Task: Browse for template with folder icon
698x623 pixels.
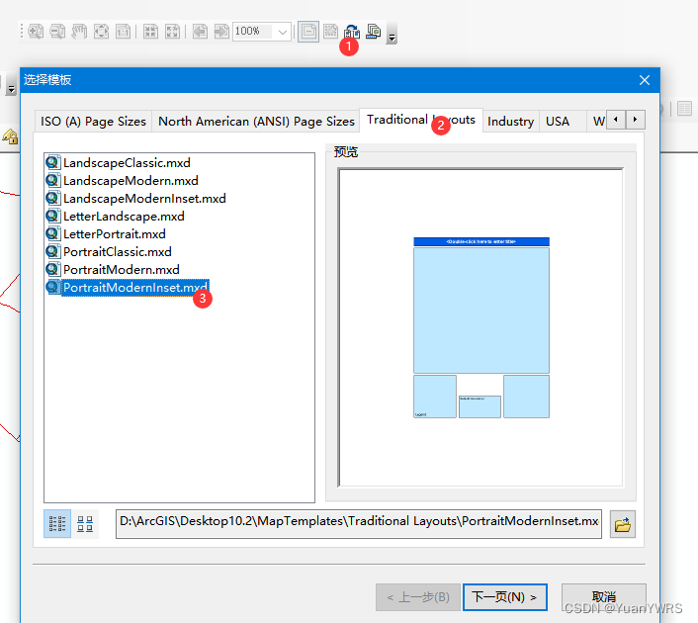Action: (622, 524)
